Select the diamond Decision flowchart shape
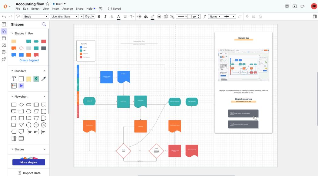318x176 pixels. [x=21, y=105]
